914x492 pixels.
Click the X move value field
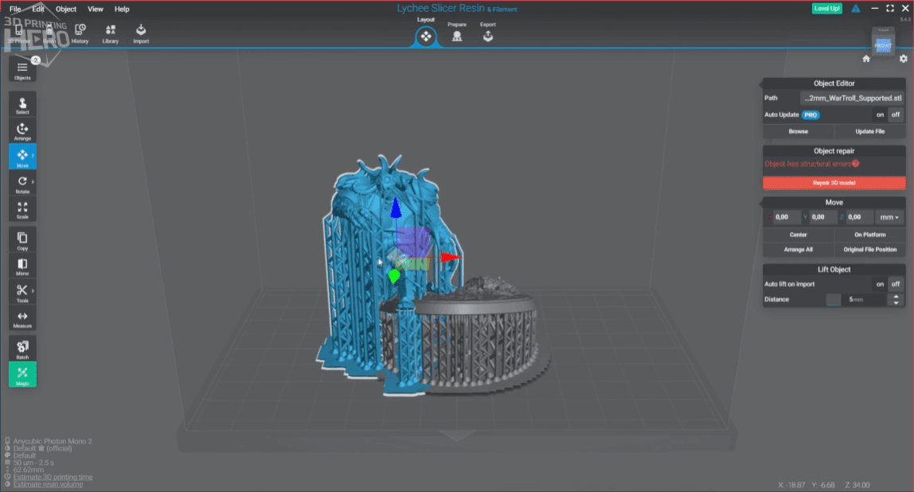(x=787, y=217)
